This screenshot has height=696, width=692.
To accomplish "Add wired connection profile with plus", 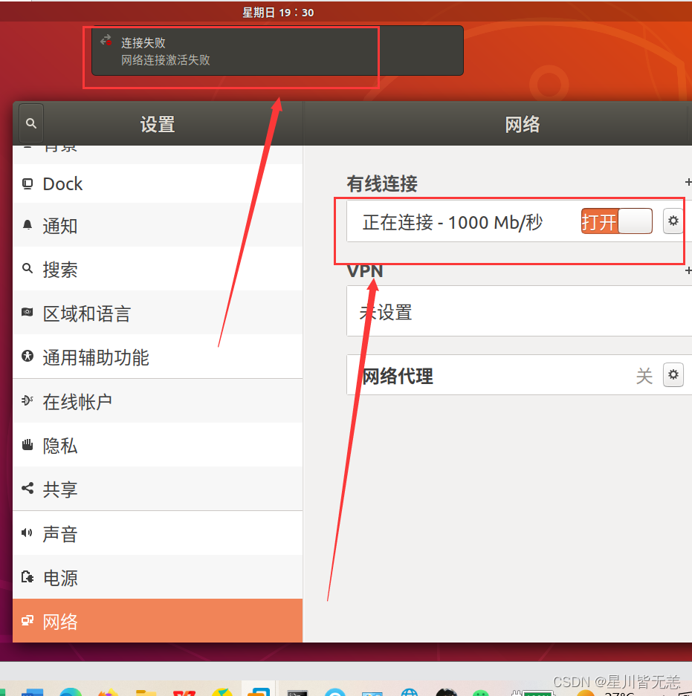I will [x=688, y=182].
